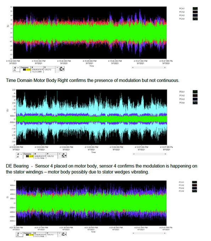Click PCA2 legend swatch of middle graph
This screenshot has height=241, width=211.
click(195, 95)
